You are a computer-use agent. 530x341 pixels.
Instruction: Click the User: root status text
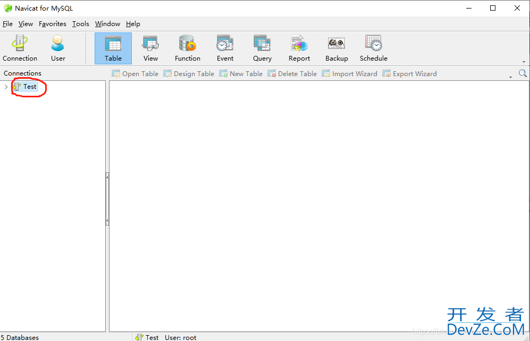[181, 337]
